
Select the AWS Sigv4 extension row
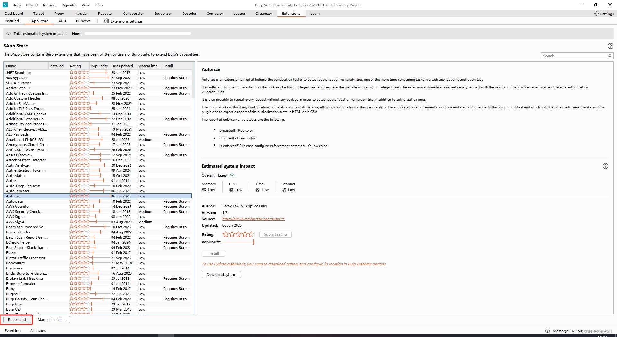pos(98,222)
